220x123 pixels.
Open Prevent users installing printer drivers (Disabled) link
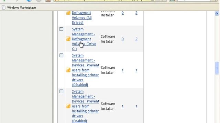[x=86, y=70]
